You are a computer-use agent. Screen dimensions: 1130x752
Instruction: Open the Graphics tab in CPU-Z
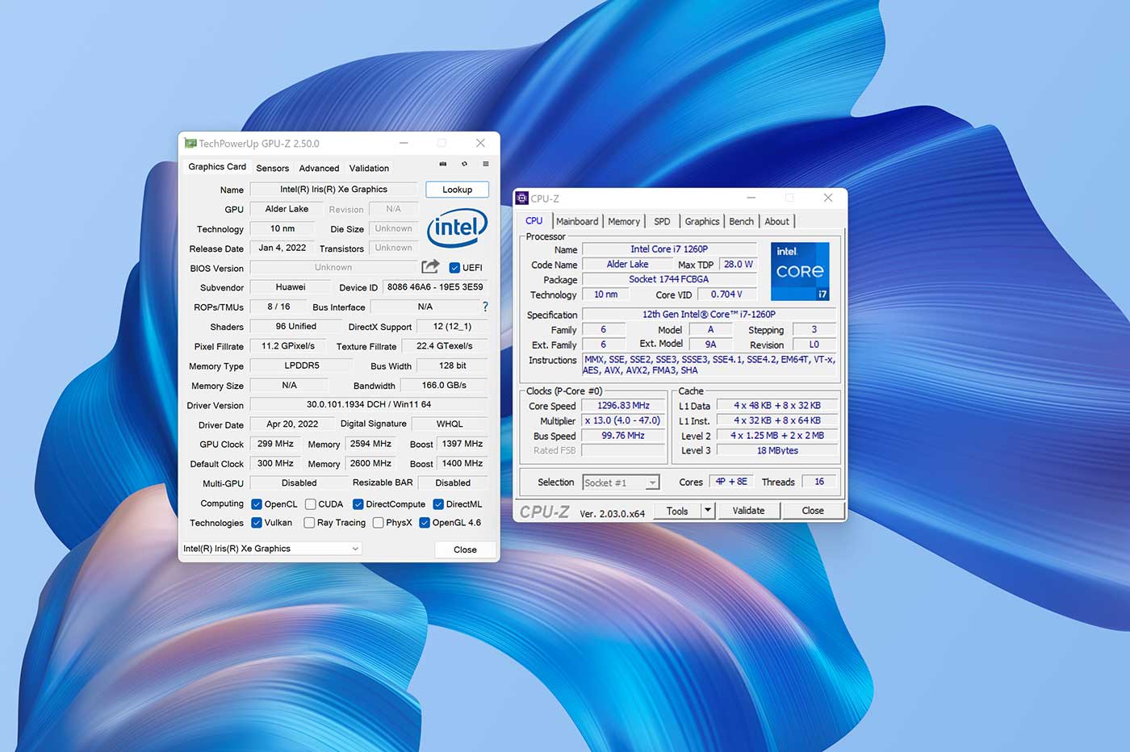coord(702,221)
